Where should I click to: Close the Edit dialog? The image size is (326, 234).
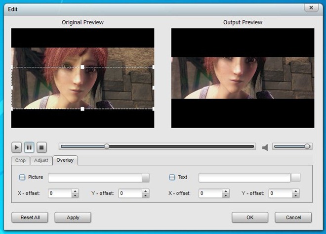(311, 8)
